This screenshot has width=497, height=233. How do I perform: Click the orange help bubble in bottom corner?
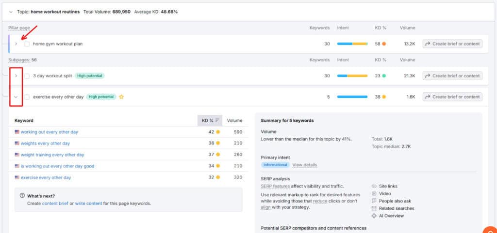coord(490,230)
